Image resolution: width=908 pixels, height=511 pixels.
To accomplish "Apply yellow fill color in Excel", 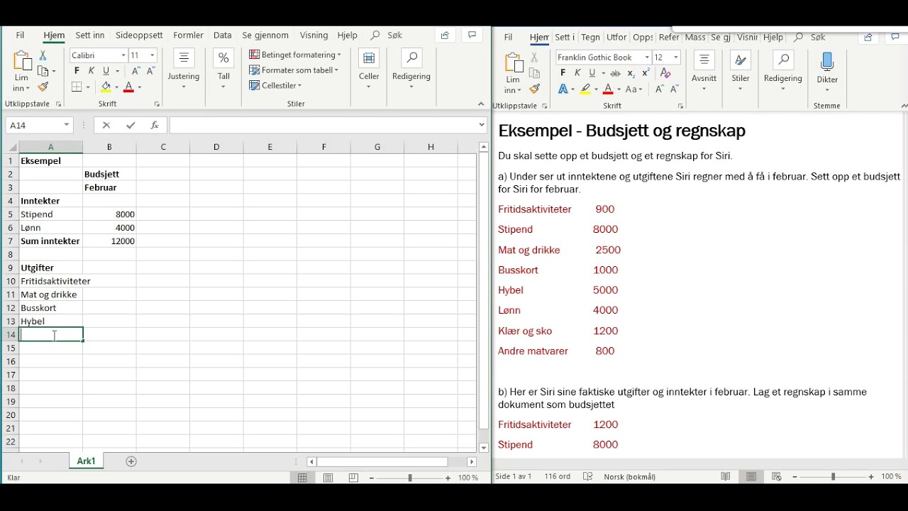I will tap(106, 87).
